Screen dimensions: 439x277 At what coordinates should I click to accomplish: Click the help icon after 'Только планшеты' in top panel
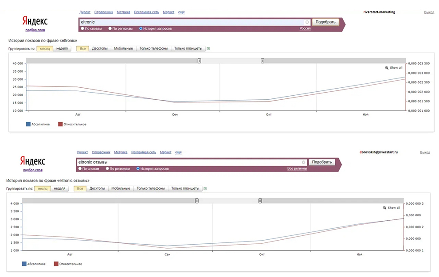click(208, 49)
